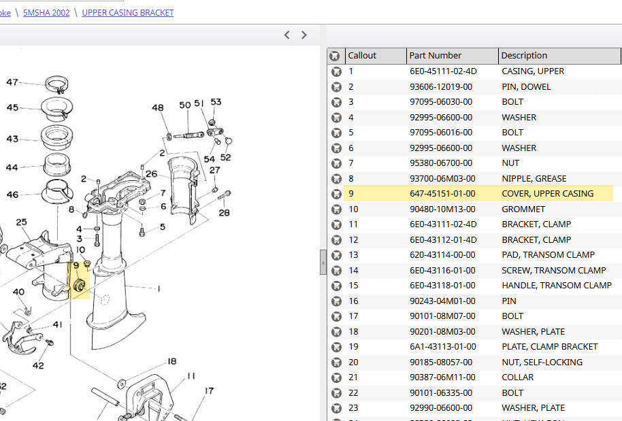Add SCREW, TRANSOM CLAMP to cart

click(336, 271)
